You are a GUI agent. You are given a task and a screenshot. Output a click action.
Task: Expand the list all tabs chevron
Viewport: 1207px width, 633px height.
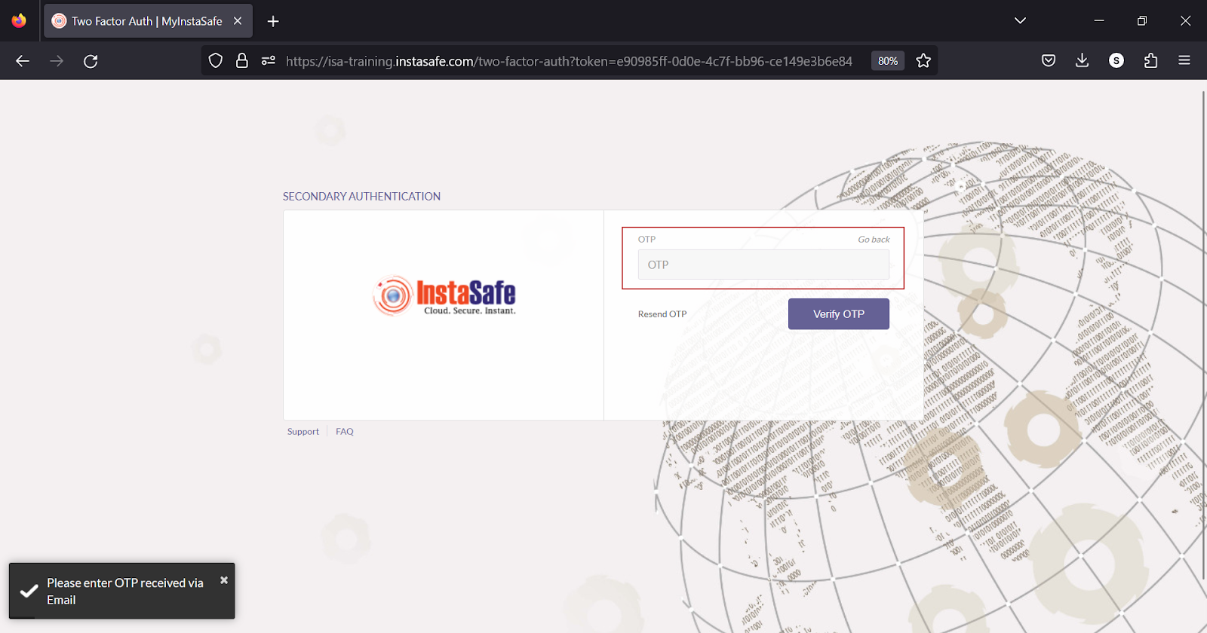pyautogui.click(x=1020, y=21)
